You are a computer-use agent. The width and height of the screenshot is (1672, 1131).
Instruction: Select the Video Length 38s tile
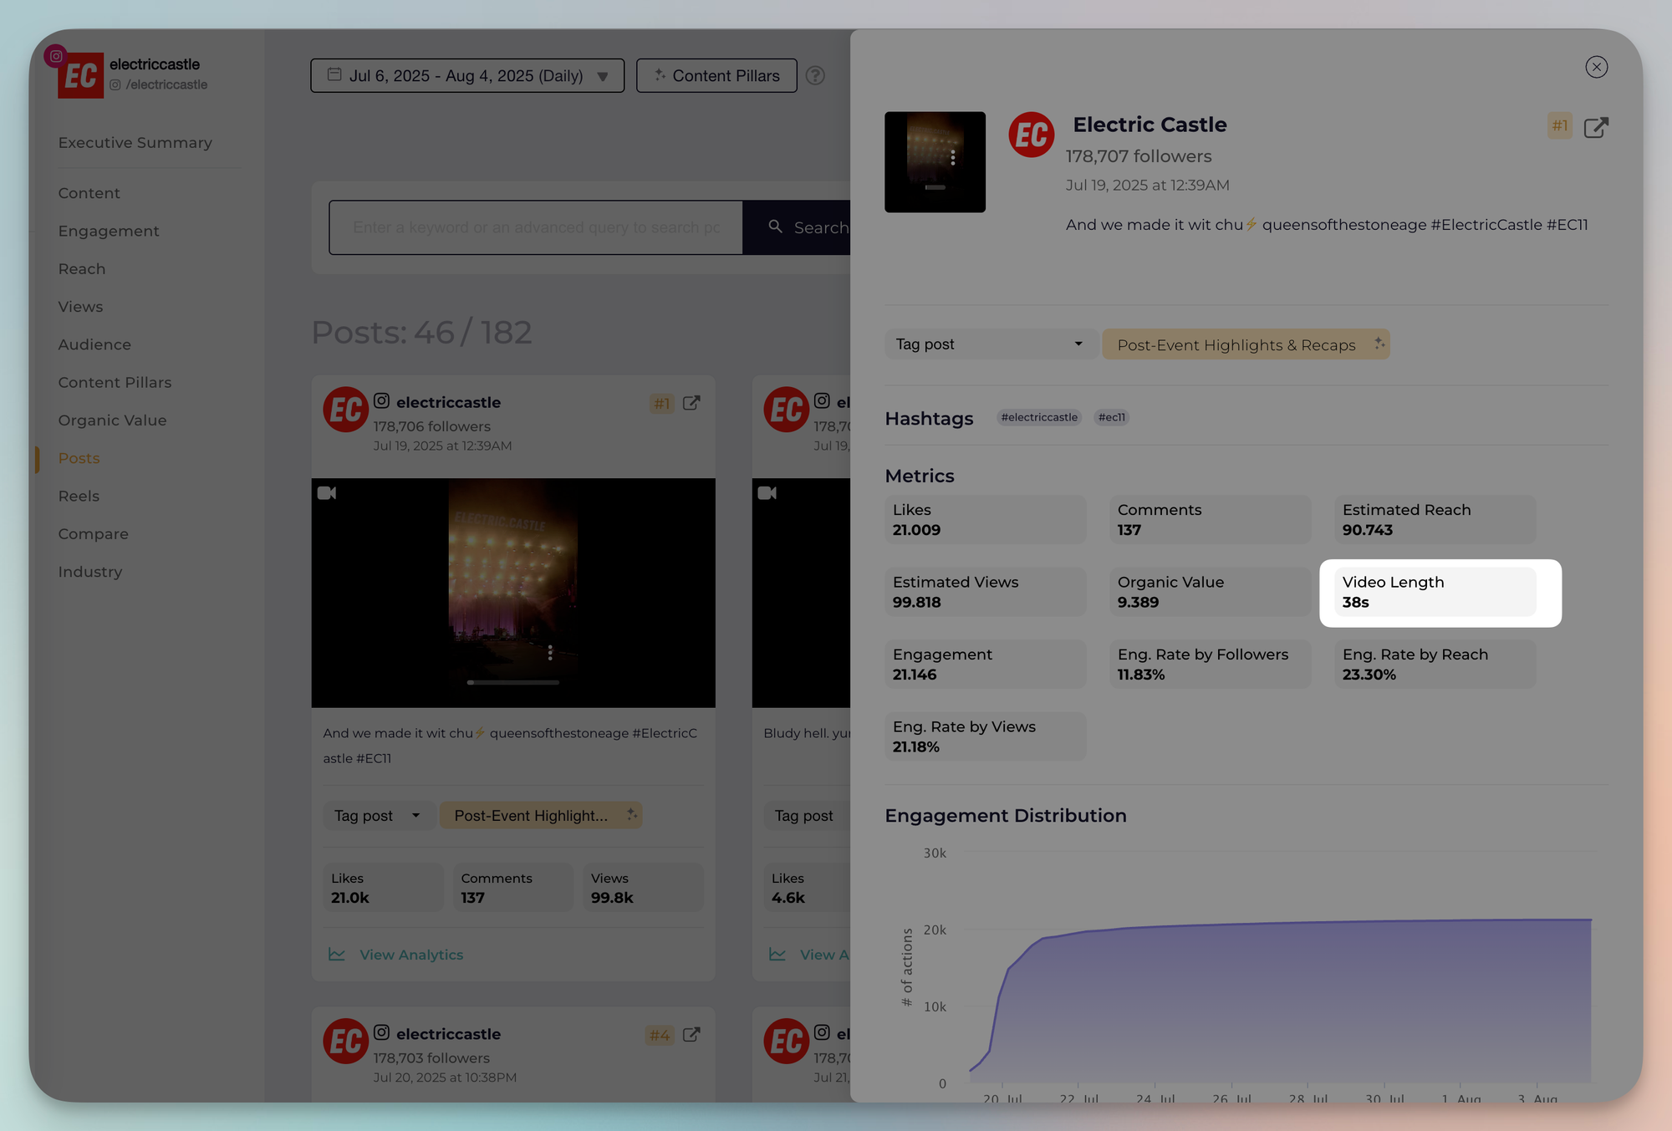tap(1435, 592)
